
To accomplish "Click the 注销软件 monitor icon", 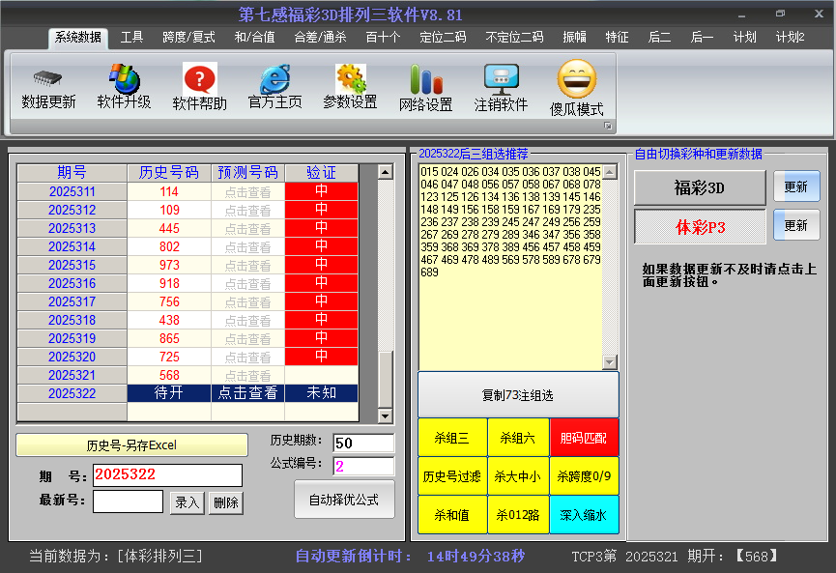I will pyautogui.click(x=501, y=79).
